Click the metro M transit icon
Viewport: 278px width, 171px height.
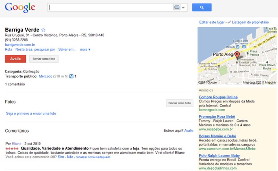[71, 76]
